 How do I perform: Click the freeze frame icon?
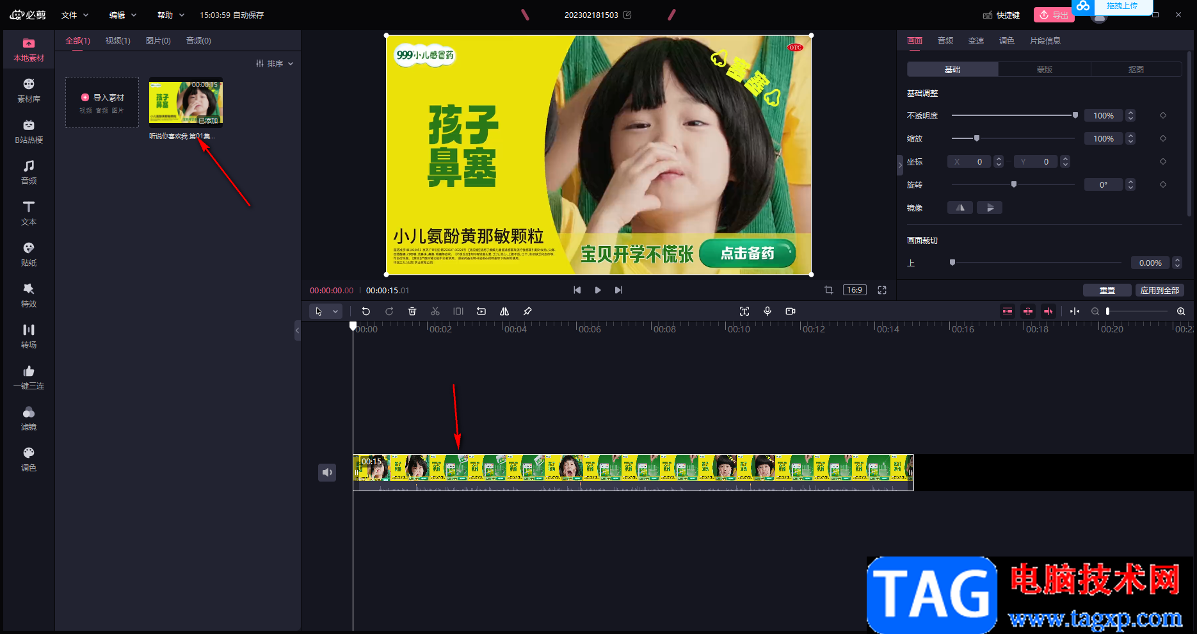coord(458,311)
